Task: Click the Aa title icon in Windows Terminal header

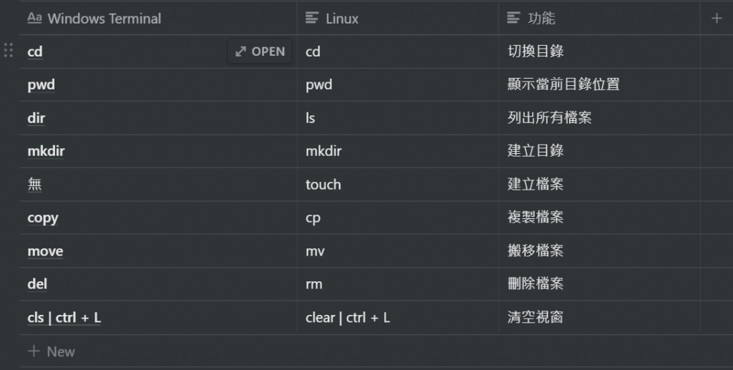Action: pyautogui.click(x=34, y=18)
